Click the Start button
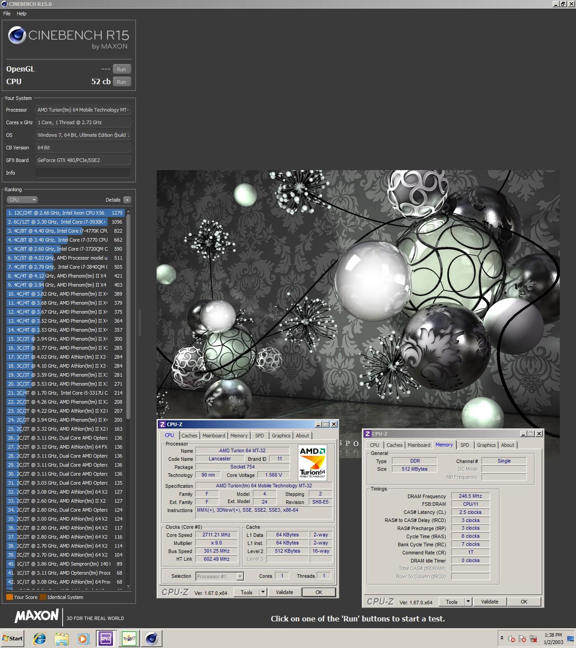576x648 pixels. coord(13,638)
